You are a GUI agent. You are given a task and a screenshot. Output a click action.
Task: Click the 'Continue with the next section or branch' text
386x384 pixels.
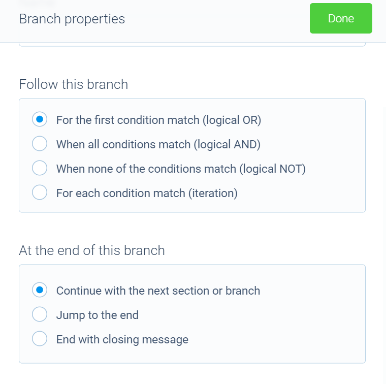tap(158, 291)
